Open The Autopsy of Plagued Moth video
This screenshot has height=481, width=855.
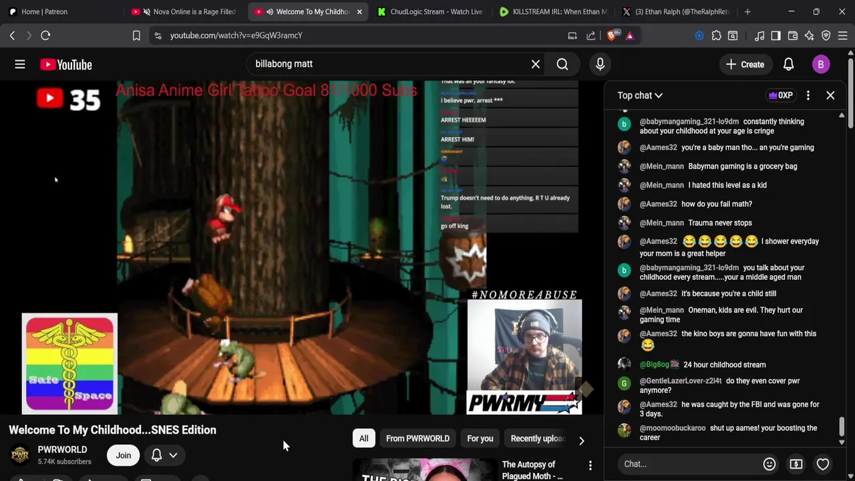pos(532,470)
